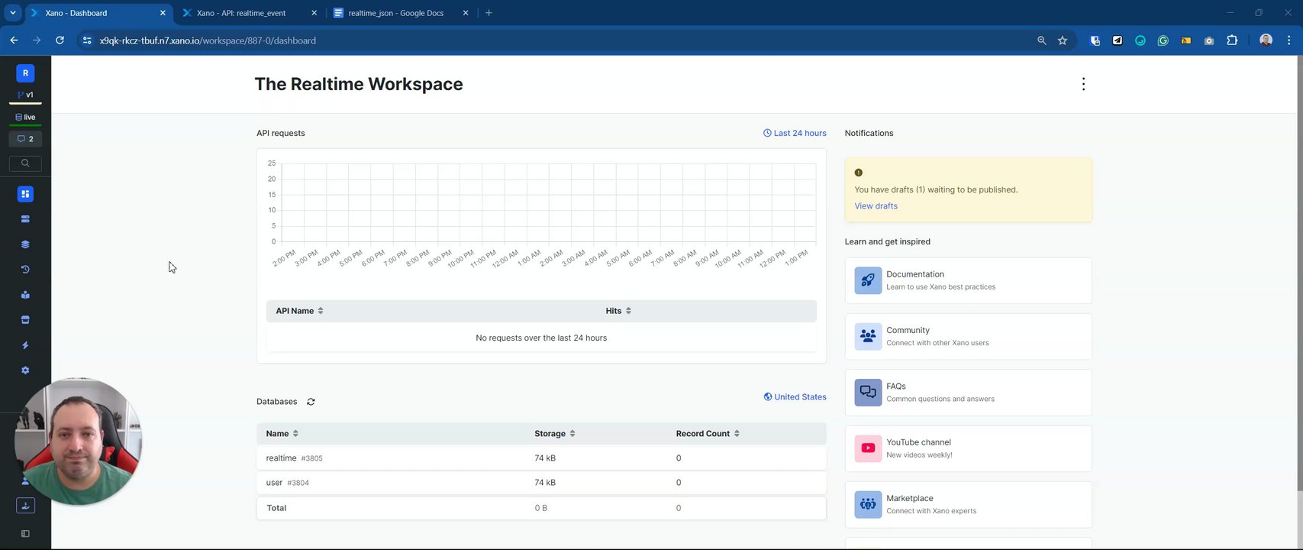The width and height of the screenshot is (1303, 550).
Task: Open the live data source indicator
Action: pos(25,118)
